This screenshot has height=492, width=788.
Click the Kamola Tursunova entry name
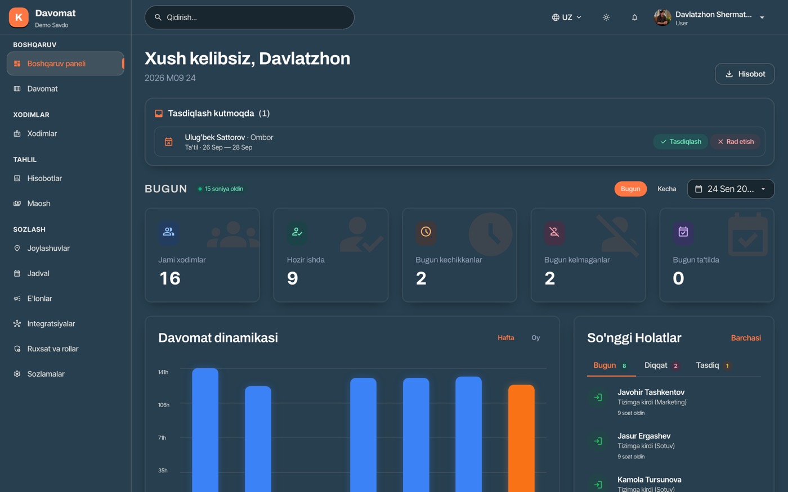point(650,480)
